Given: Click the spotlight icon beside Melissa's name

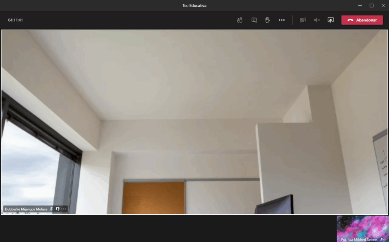Looking at the screenshot, I should tap(58, 209).
